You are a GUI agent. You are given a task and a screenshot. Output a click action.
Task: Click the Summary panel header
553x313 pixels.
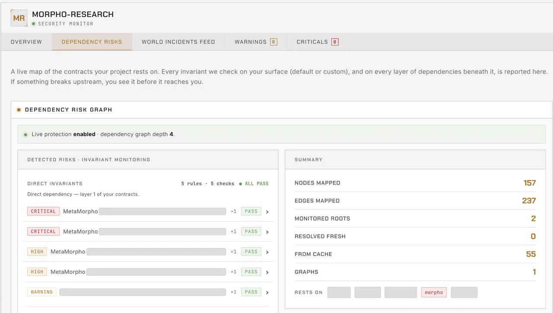pos(415,159)
